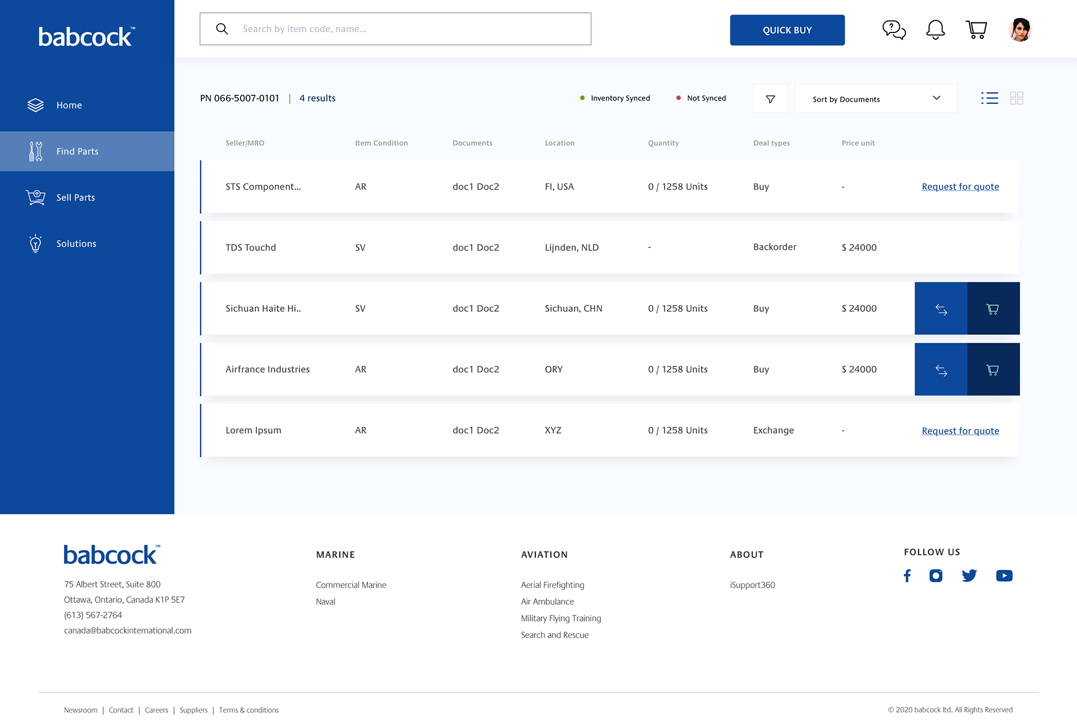This screenshot has height=727, width=1077.
Task: Request for quote on STS Component
Action: coord(960,187)
